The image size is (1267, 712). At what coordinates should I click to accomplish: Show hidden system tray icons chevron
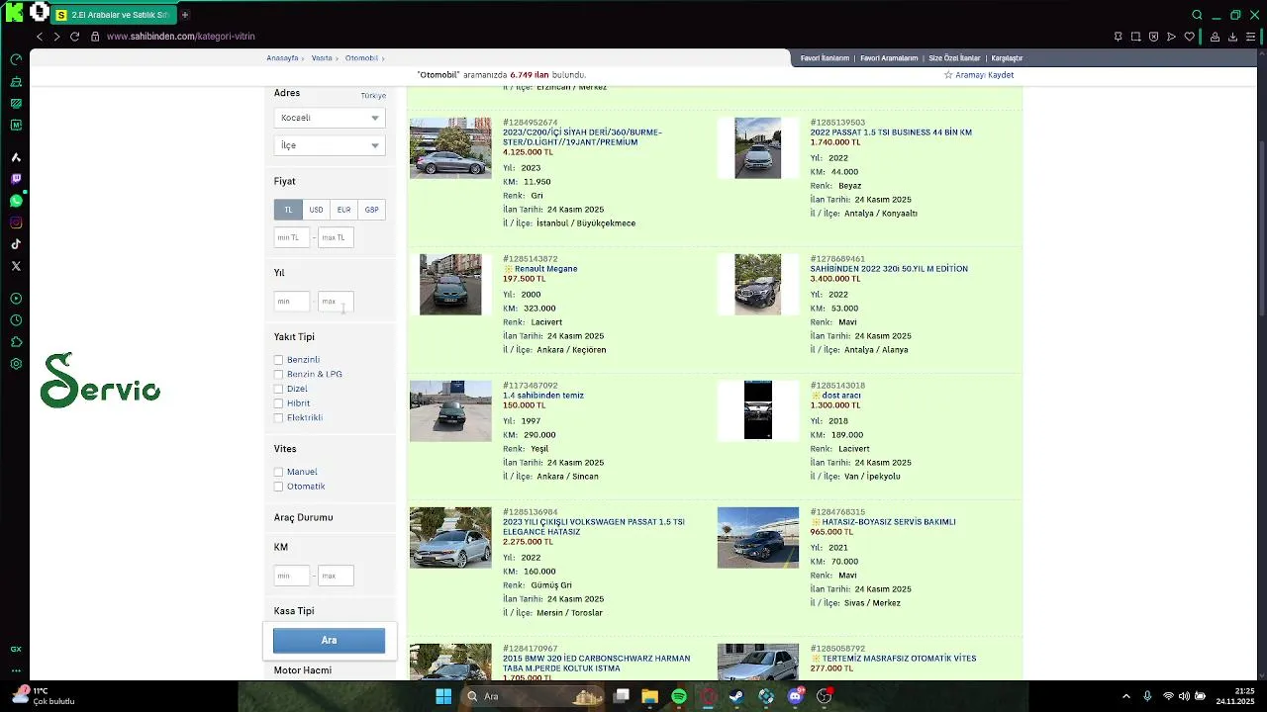tap(1125, 696)
